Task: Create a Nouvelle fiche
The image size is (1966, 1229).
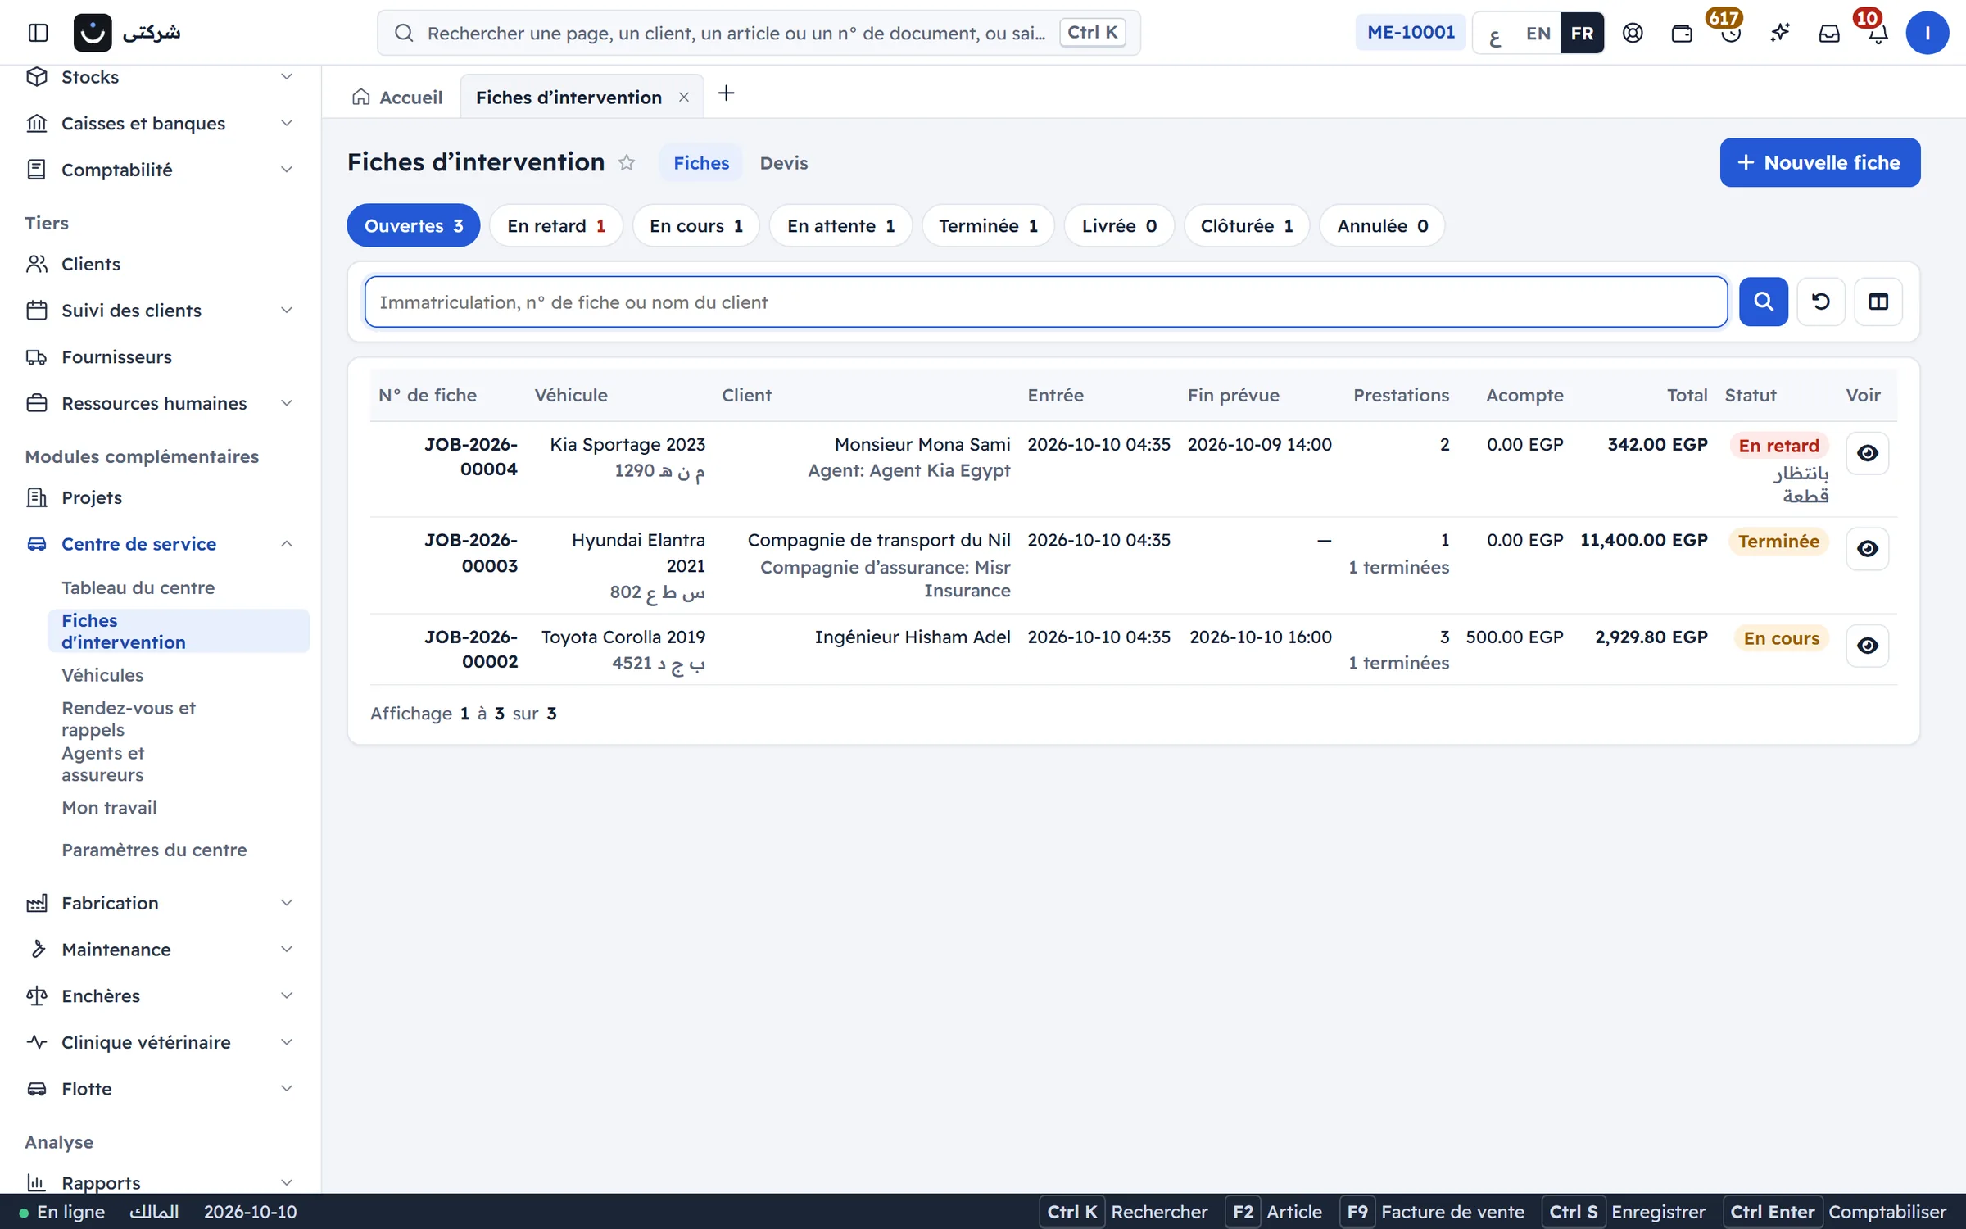Action: point(1819,162)
